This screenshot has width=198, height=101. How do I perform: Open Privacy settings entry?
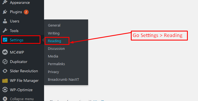pyautogui.click(x=53, y=72)
